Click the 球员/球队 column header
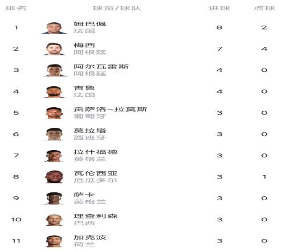 tap(117, 8)
